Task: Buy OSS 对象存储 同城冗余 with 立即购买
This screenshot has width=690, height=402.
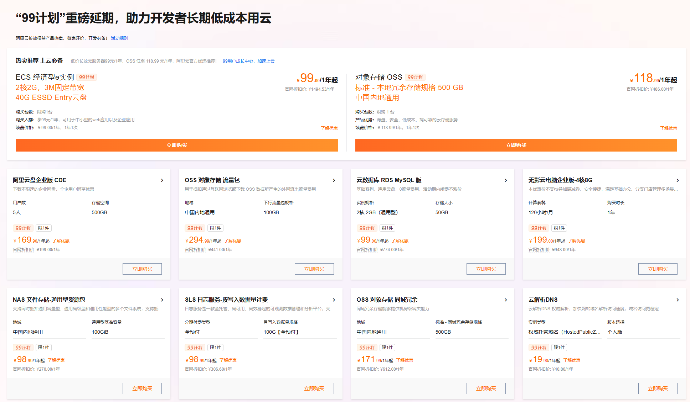Action: click(486, 388)
